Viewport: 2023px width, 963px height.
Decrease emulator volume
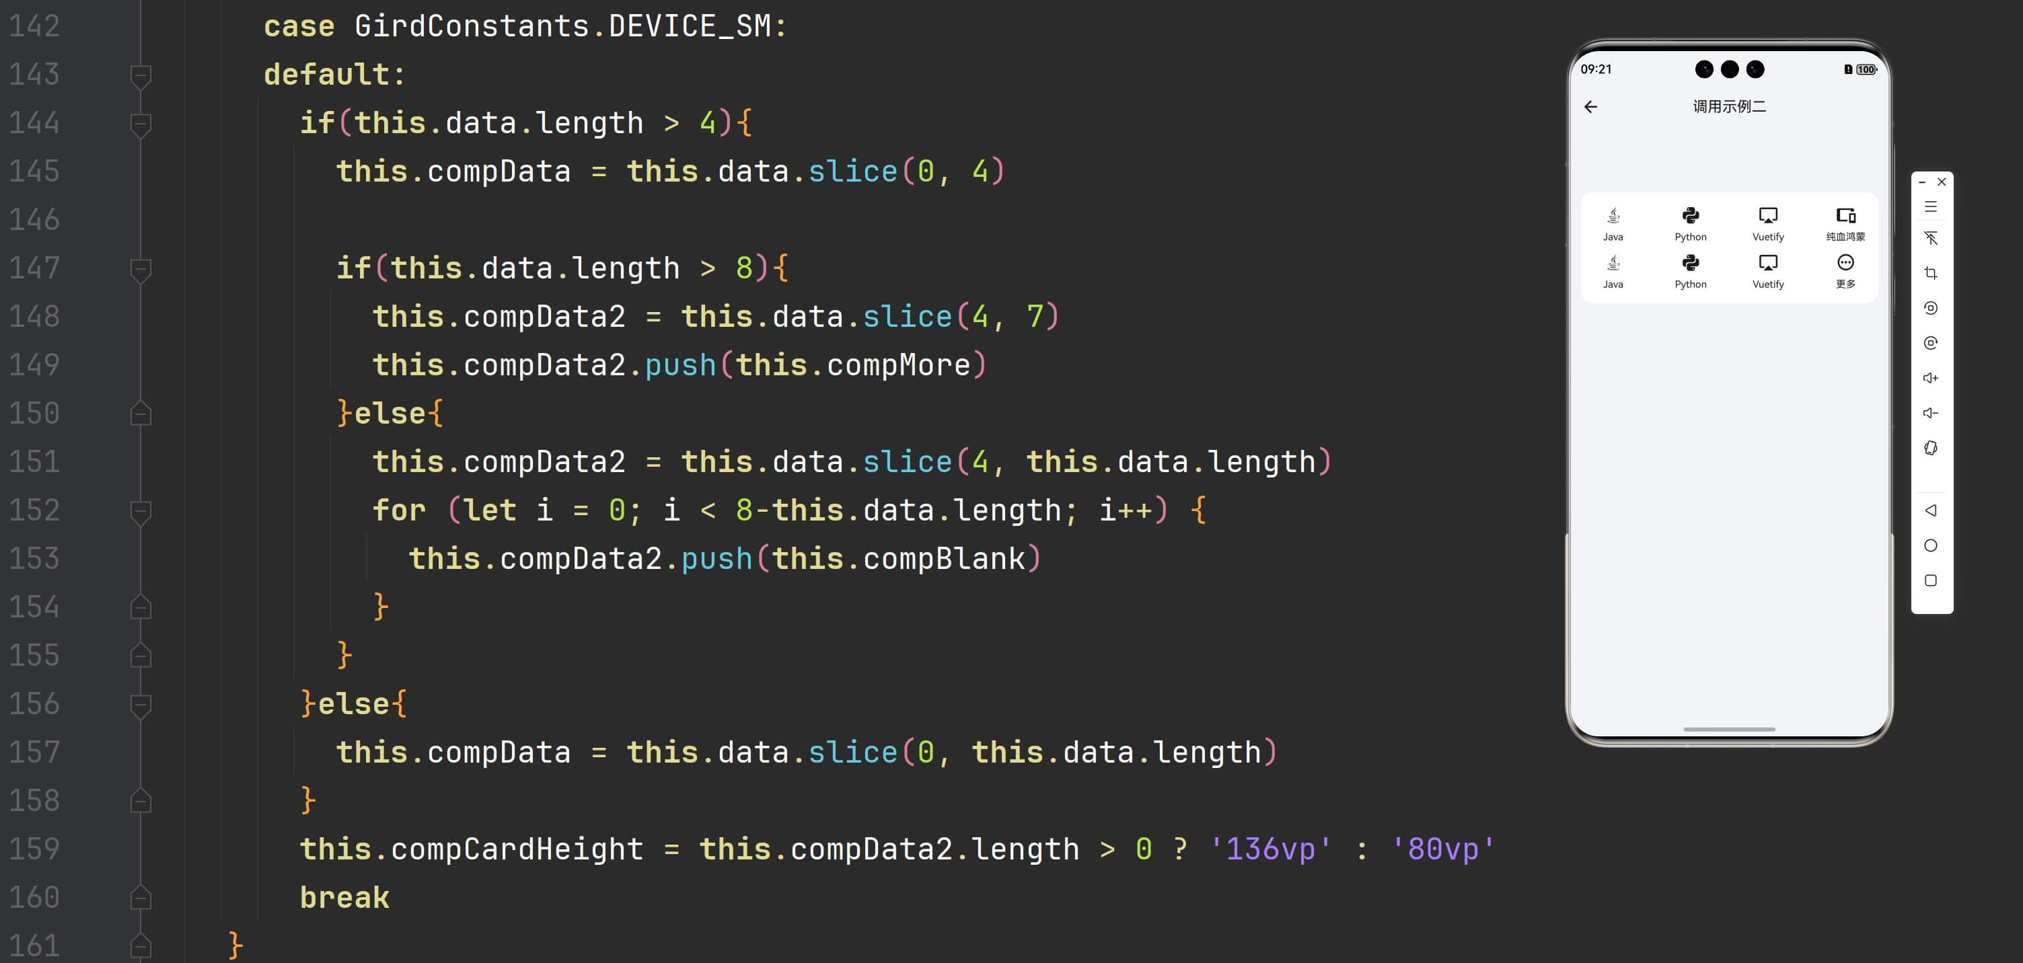pos(1930,413)
